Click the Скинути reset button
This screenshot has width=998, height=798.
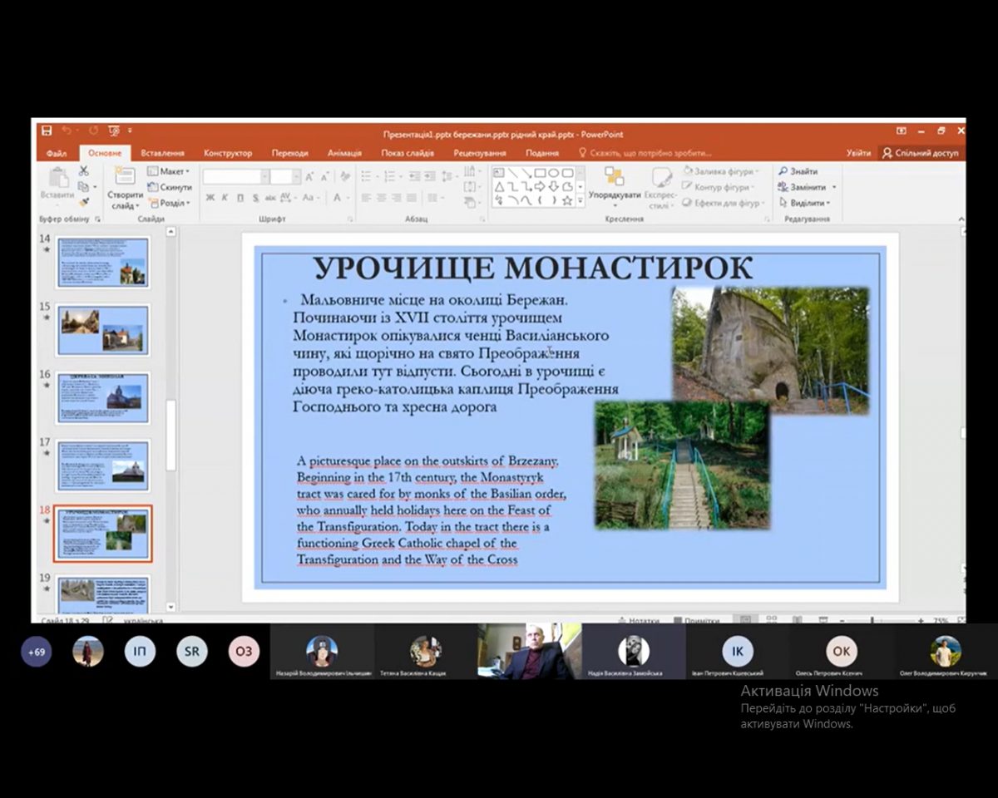tap(170, 187)
